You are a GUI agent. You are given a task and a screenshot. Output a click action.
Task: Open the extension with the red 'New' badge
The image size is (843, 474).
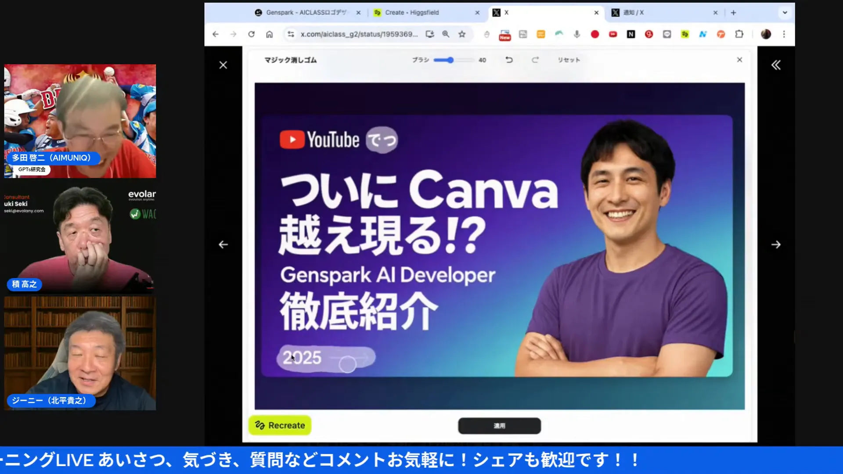[505, 35]
